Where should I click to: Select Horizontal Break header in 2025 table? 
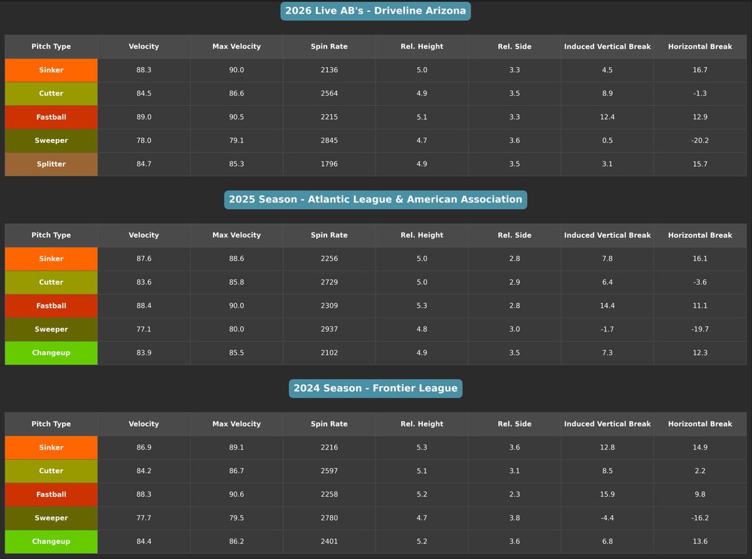coord(700,235)
